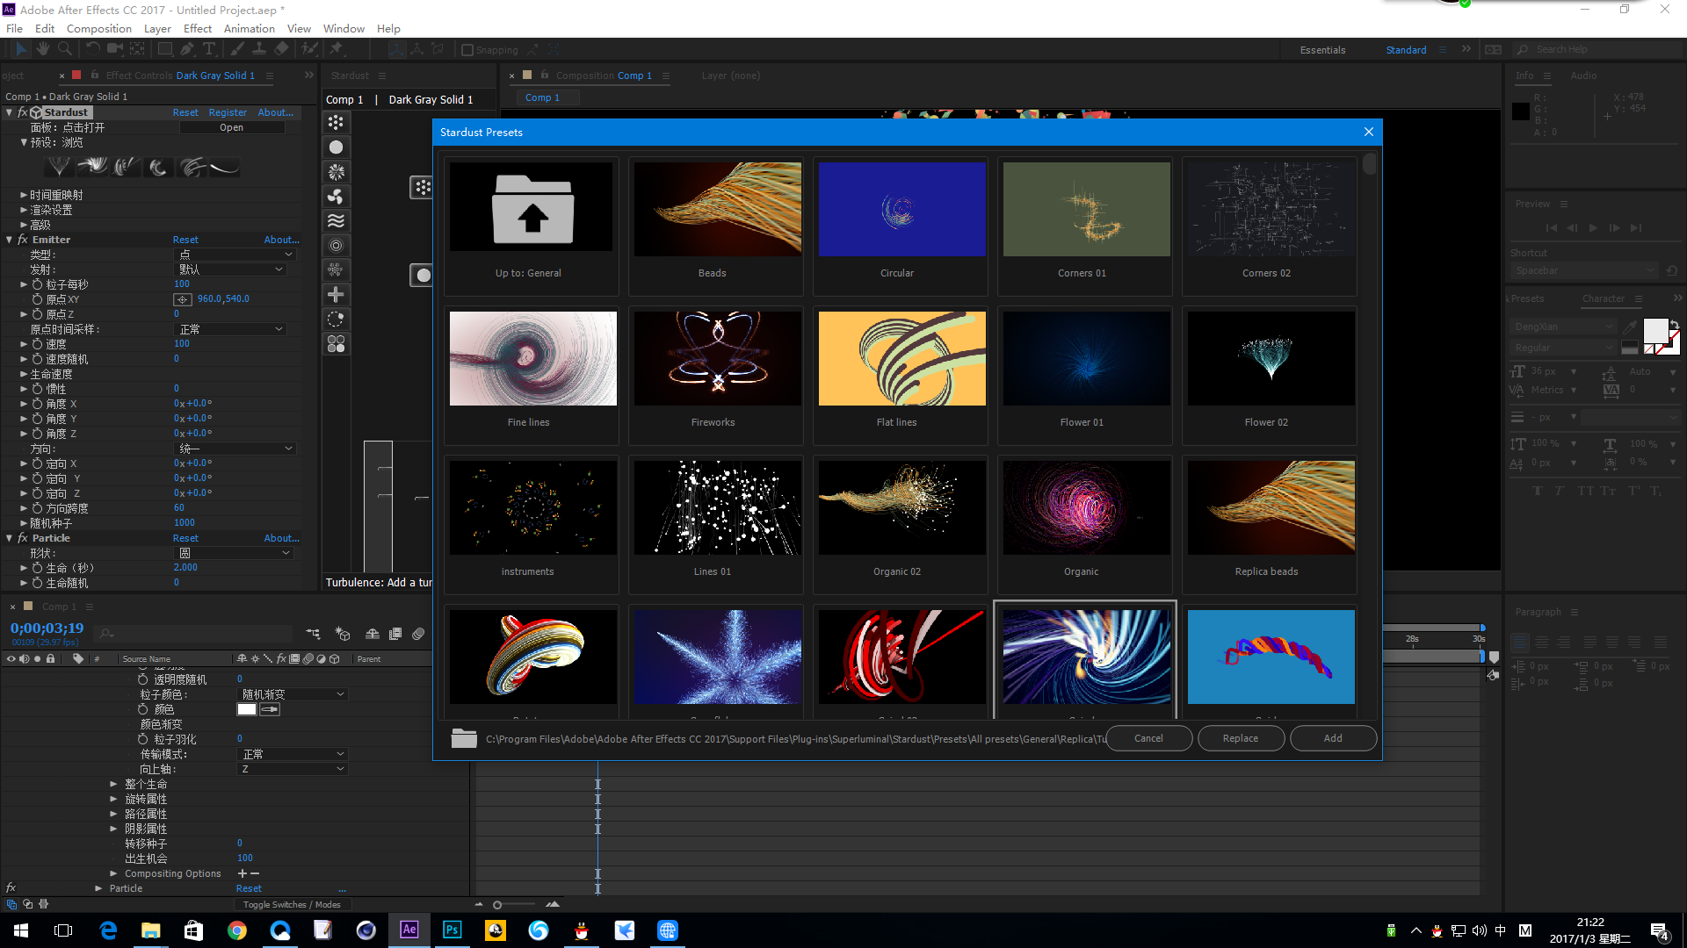Open the Animation menu

(x=249, y=28)
